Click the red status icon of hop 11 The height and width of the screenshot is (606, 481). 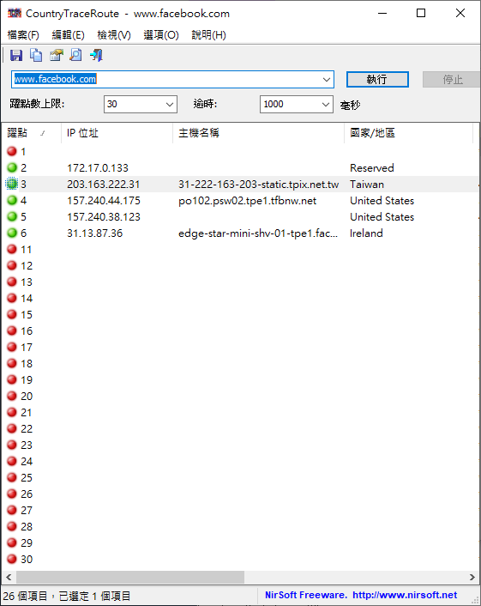pyautogui.click(x=12, y=249)
